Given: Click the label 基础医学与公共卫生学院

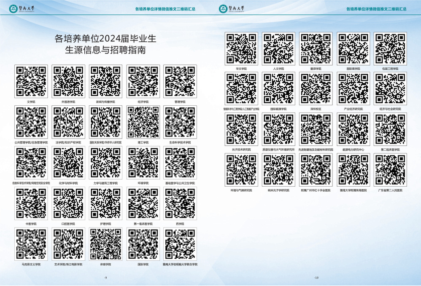Looking at the screenshot, I should [x=180, y=183].
